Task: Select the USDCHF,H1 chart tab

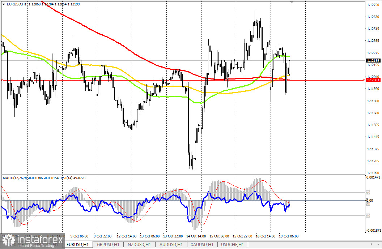Action: pyautogui.click(x=232, y=244)
